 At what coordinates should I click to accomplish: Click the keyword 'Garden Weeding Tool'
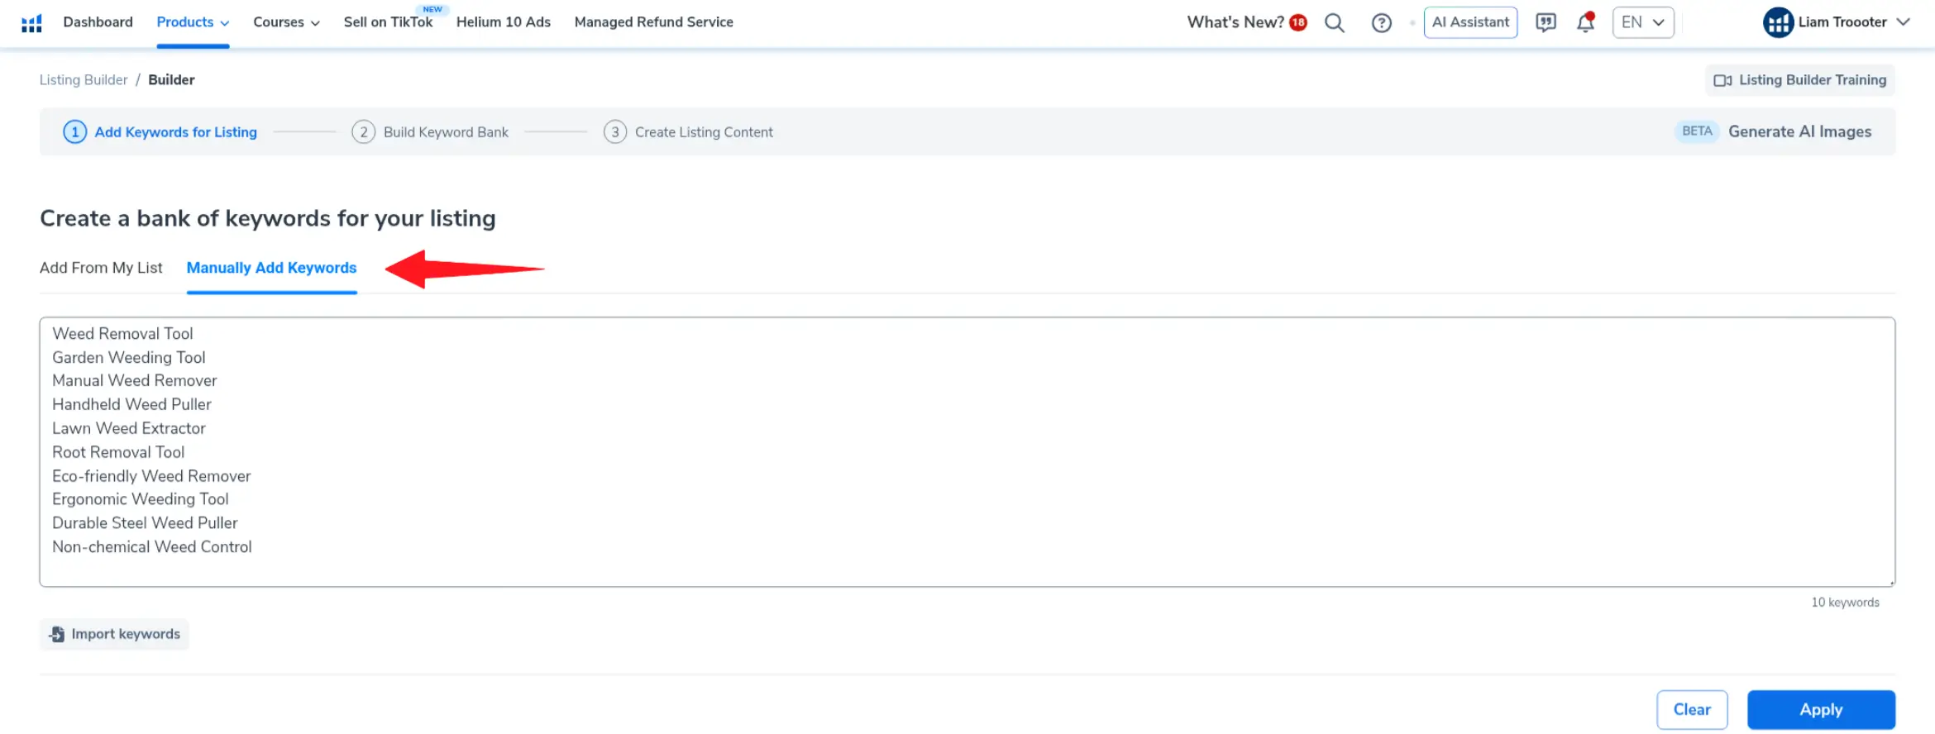tap(129, 358)
